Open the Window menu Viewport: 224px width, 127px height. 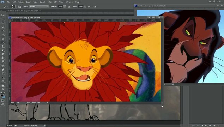click(x=69, y=2)
